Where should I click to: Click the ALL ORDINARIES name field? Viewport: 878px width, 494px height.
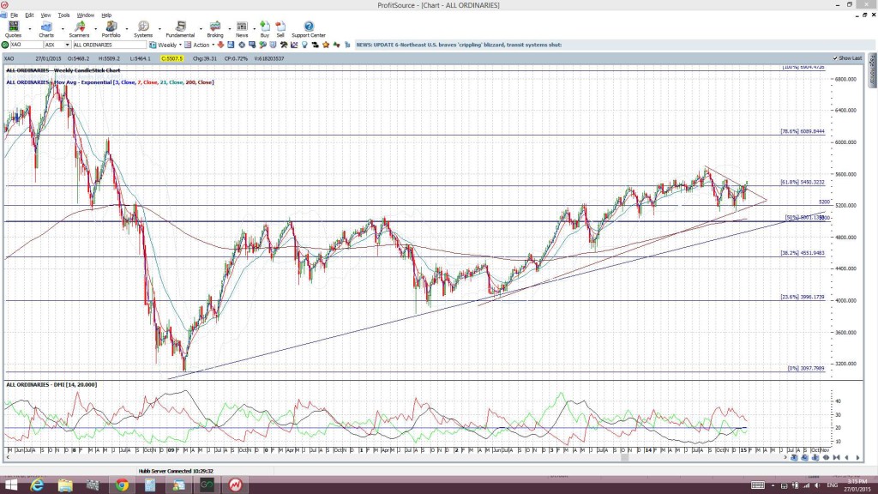click(109, 45)
